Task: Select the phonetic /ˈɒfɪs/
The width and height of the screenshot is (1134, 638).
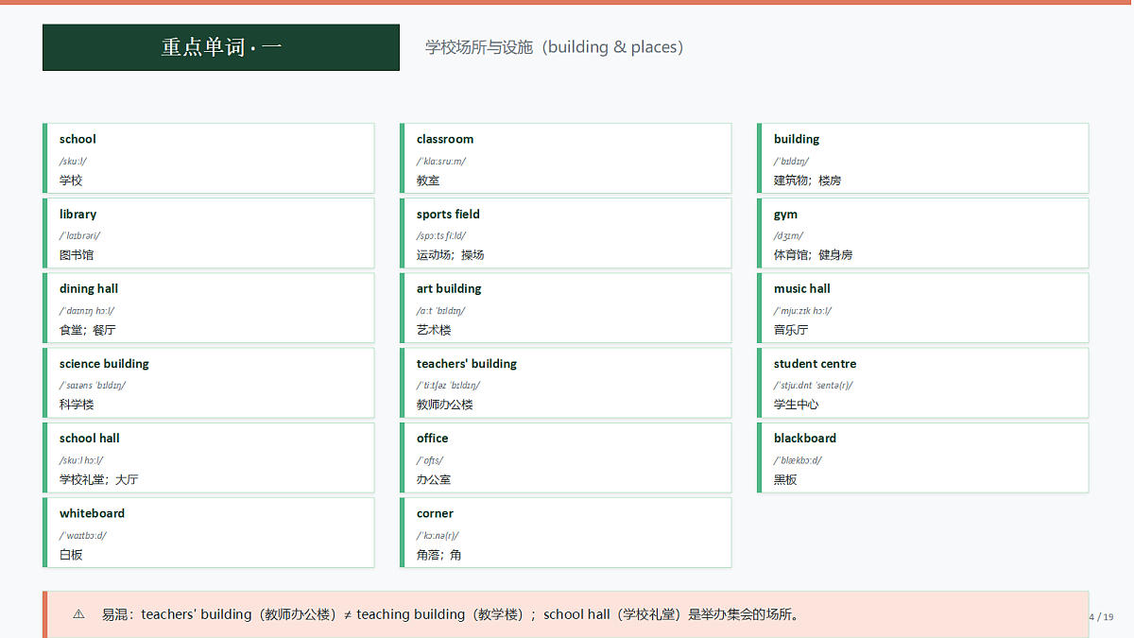Action: tap(430, 460)
